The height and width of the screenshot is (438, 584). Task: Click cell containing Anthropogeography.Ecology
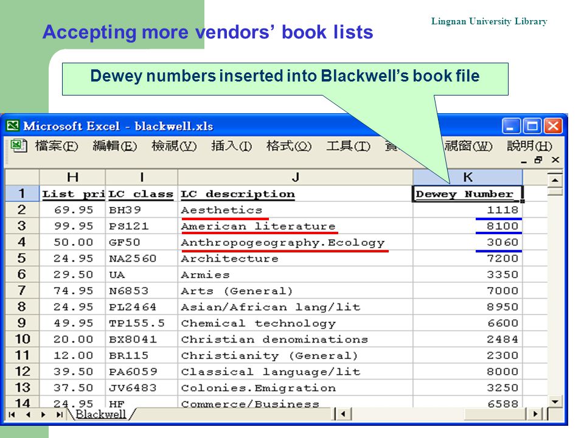pyautogui.click(x=296, y=243)
